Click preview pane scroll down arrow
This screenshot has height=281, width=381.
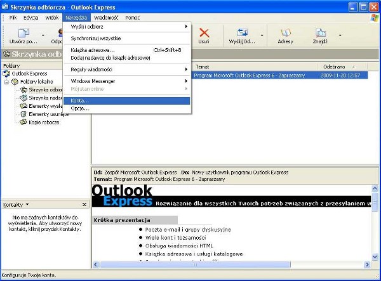375,257
